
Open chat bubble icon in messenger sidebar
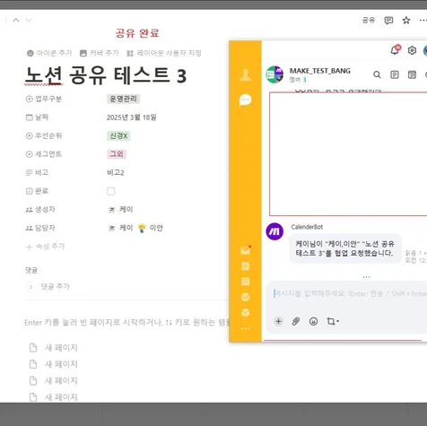click(246, 100)
